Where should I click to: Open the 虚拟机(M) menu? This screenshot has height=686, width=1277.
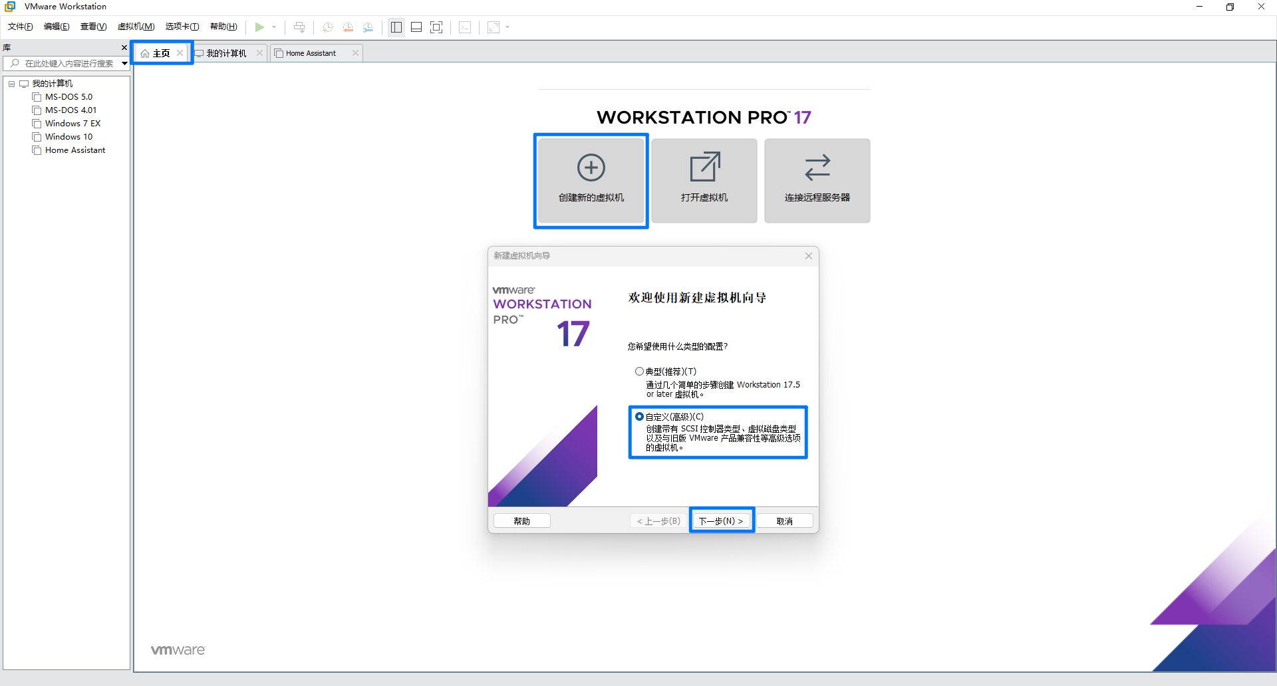[136, 27]
